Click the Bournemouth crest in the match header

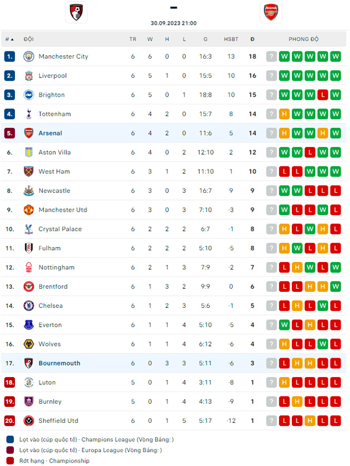pyautogui.click(x=76, y=12)
